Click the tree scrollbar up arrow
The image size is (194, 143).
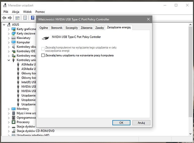pyautogui.click(x=190, y=25)
